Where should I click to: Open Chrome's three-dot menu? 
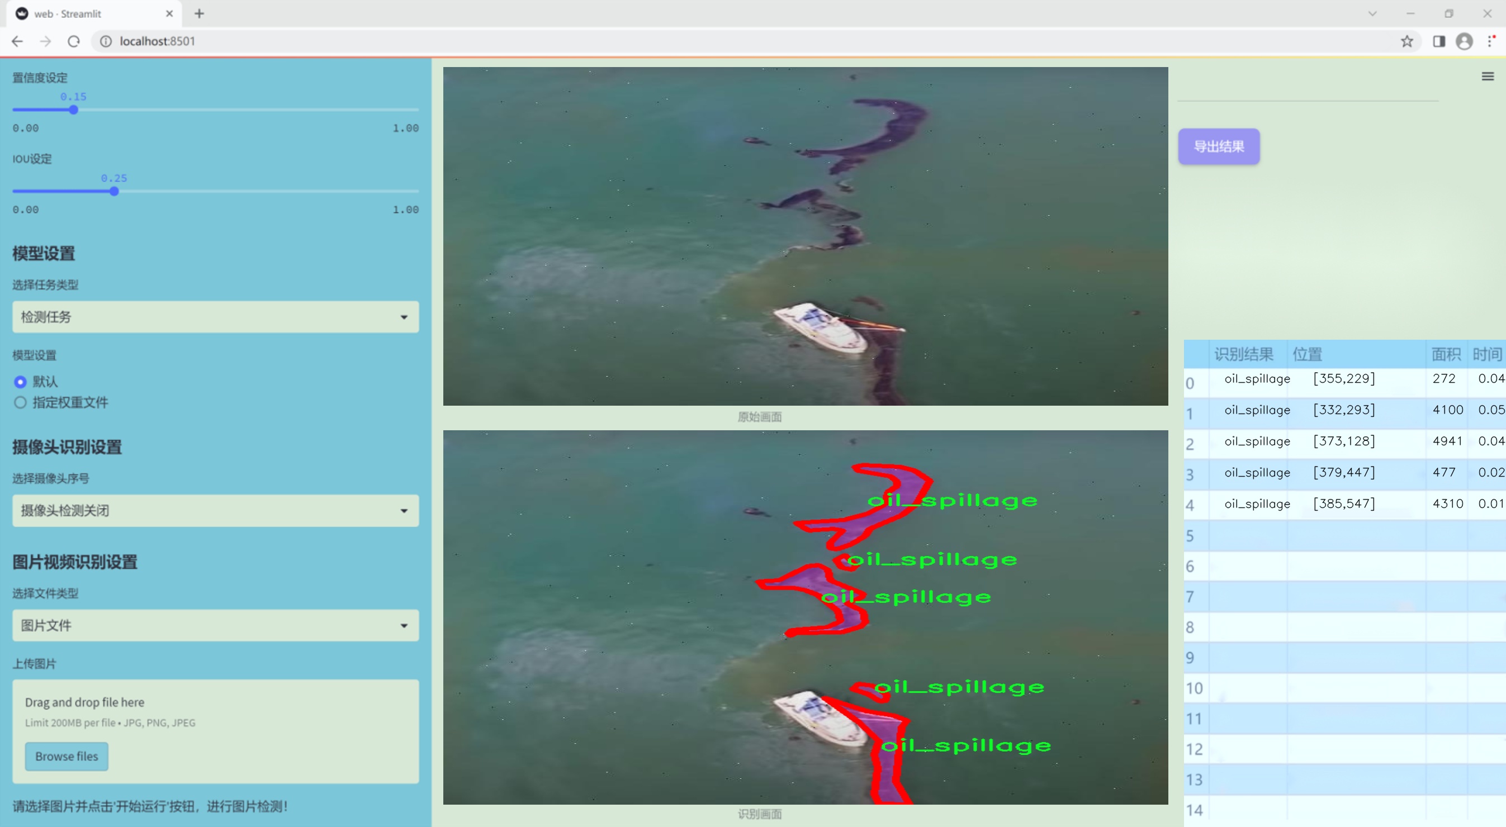pyautogui.click(x=1490, y=41)
